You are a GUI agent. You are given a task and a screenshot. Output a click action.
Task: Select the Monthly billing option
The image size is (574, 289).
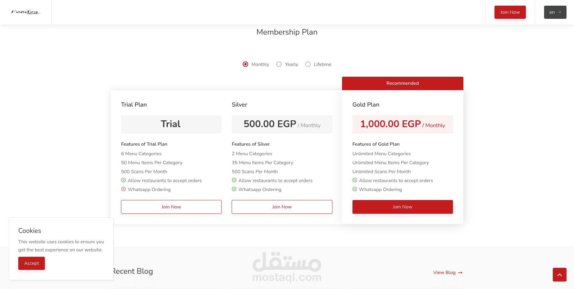coord(245,64)
